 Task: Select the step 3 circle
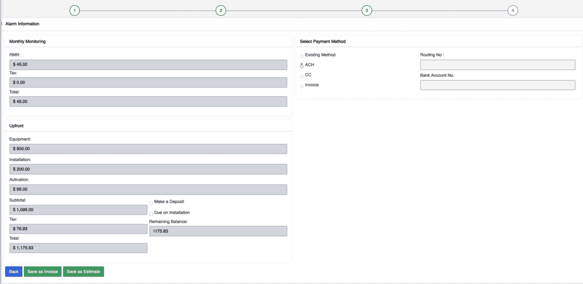[x=367, y=11]
